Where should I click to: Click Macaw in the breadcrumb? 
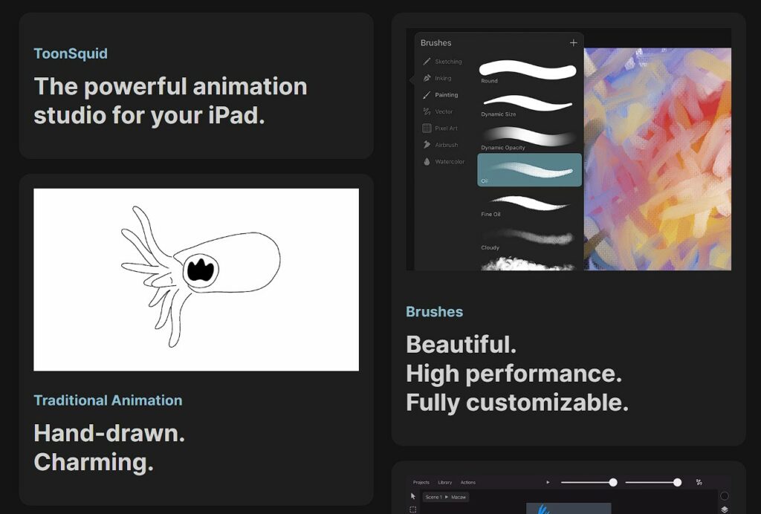[459, 497]
